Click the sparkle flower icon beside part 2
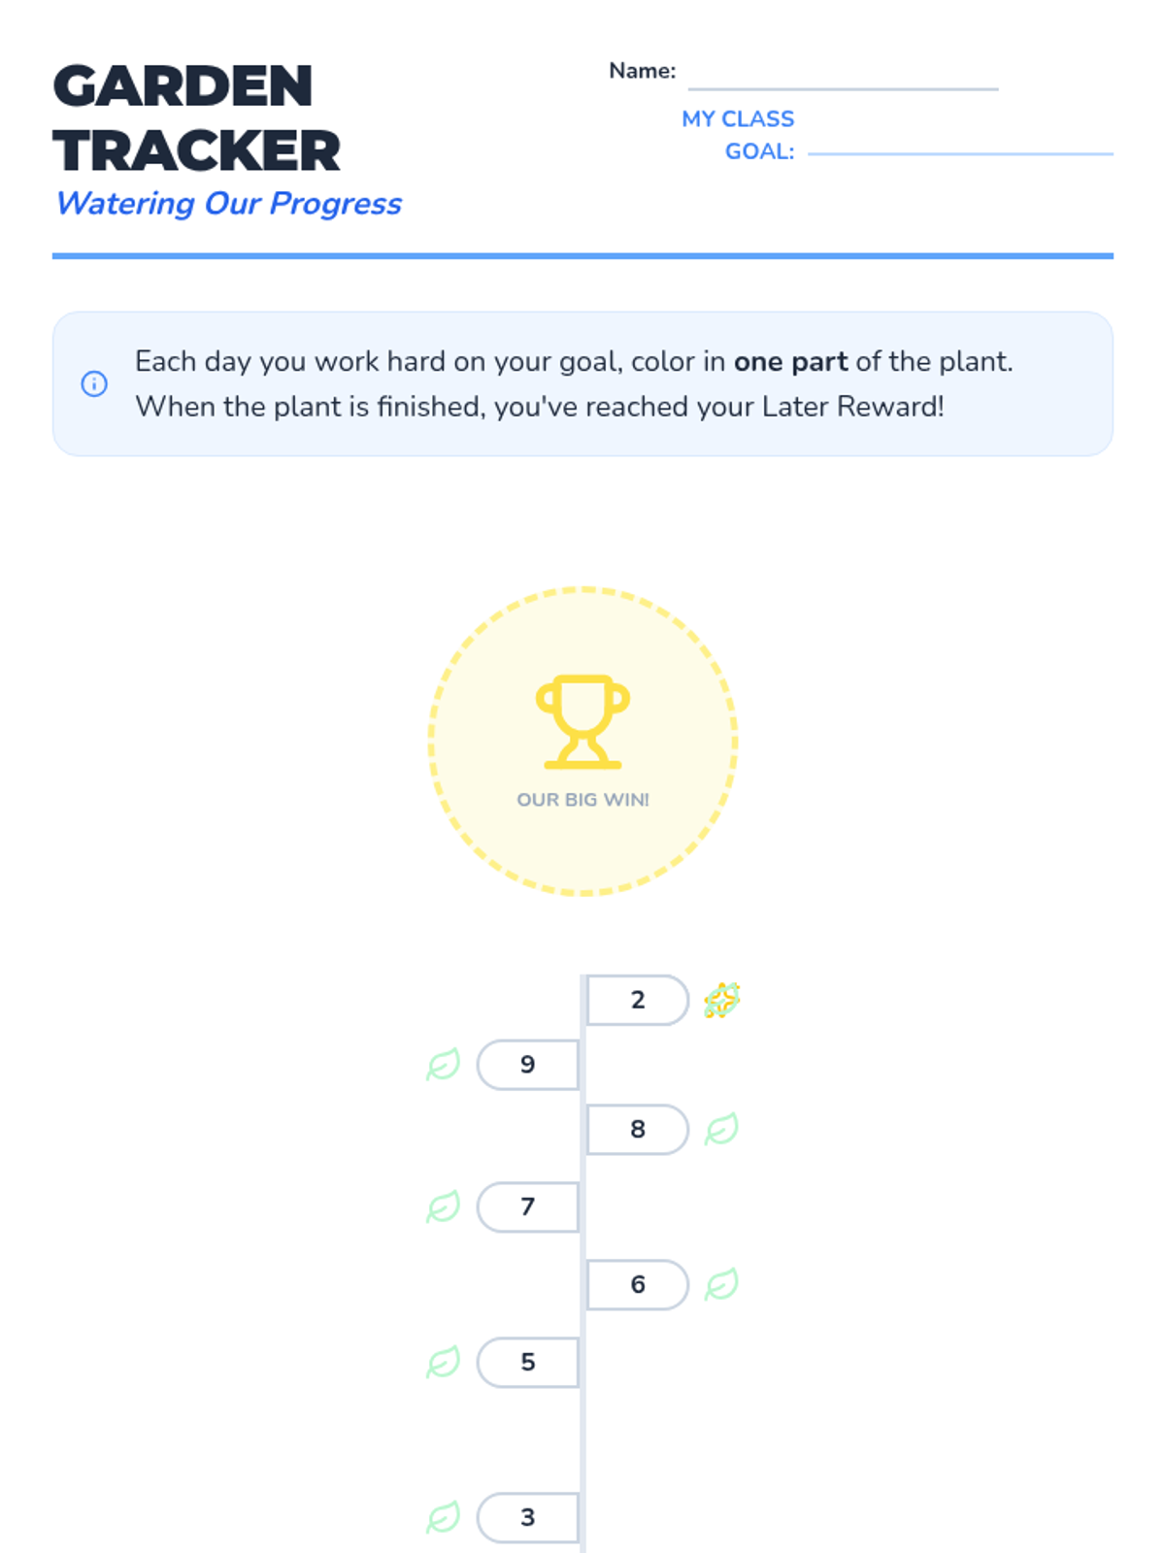 click(x=721, y=1000)
